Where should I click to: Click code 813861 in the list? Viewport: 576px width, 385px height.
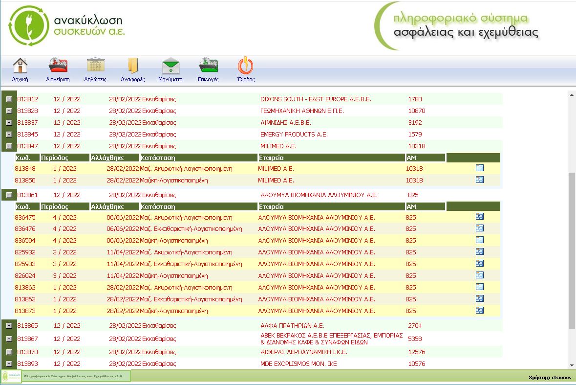(x=27, y=195)
